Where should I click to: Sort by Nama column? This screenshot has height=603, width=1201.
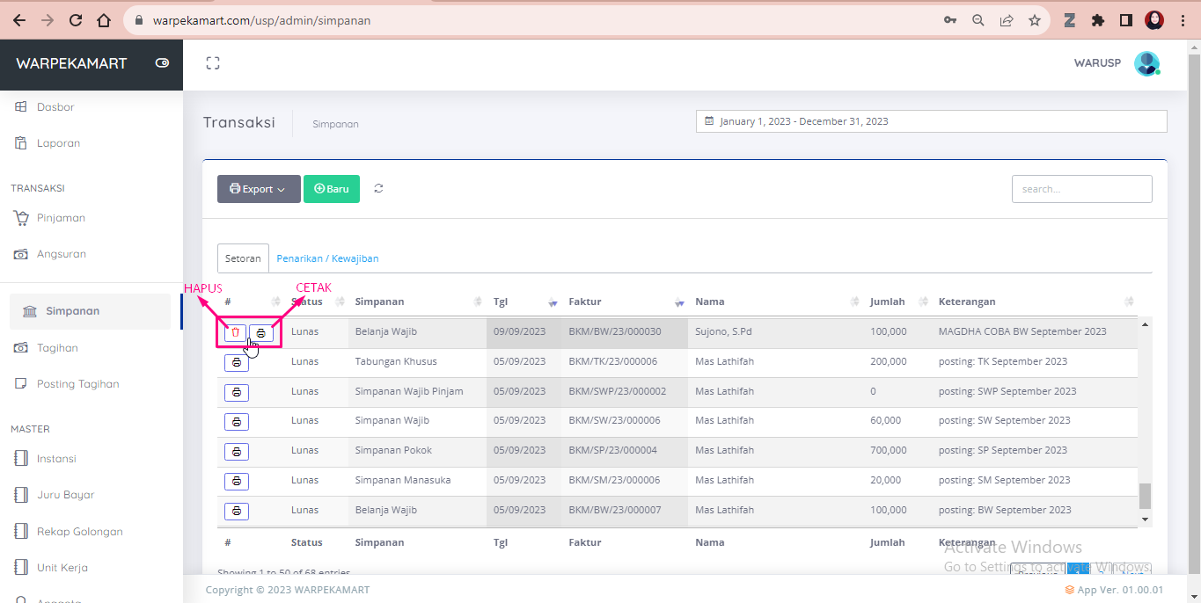click(x=775, y=301)
